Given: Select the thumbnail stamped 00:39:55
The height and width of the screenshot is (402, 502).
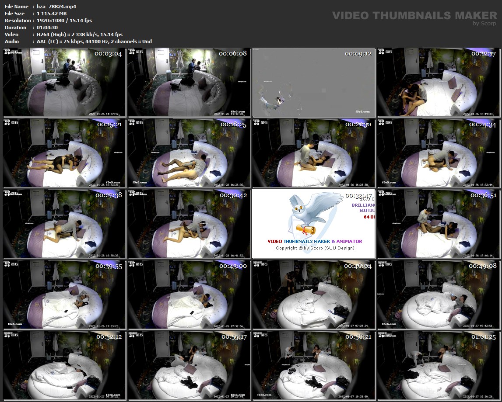Looking at the screenshot, I should coord(64,295).
